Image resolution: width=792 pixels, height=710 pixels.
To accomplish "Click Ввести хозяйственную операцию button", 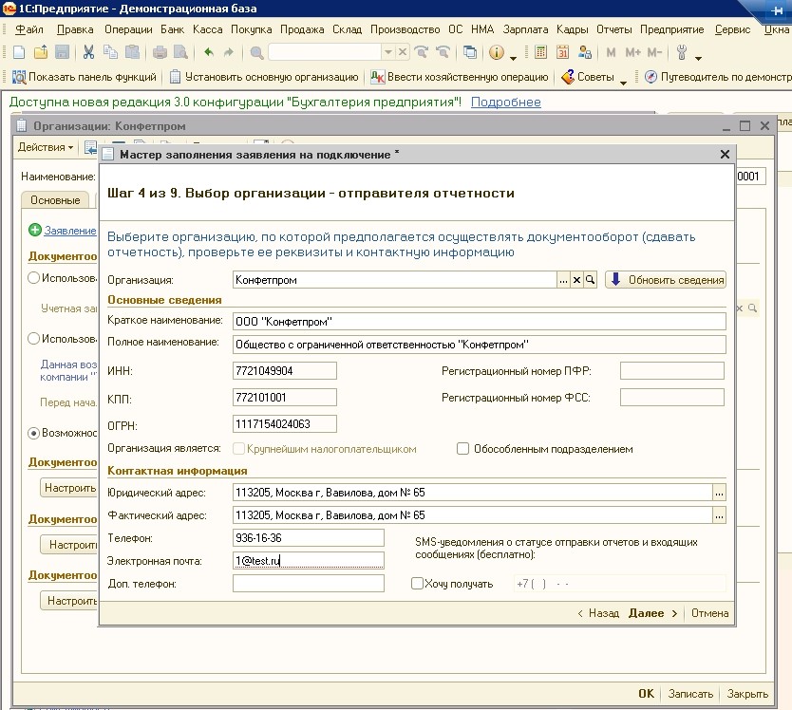I will click(x=459, y=77).
